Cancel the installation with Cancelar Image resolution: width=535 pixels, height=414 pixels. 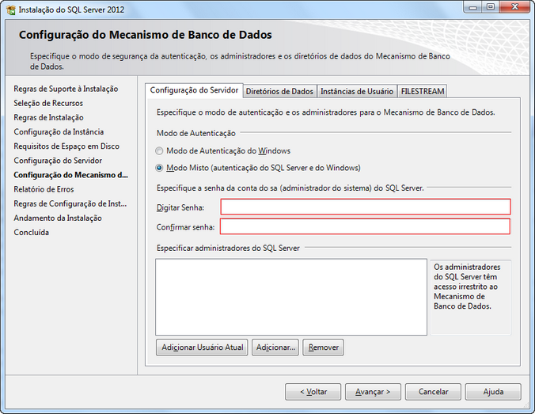coord(434,392)
